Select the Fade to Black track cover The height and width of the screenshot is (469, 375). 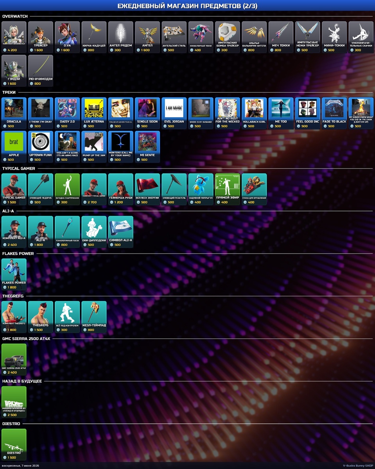tap(334, 113)
